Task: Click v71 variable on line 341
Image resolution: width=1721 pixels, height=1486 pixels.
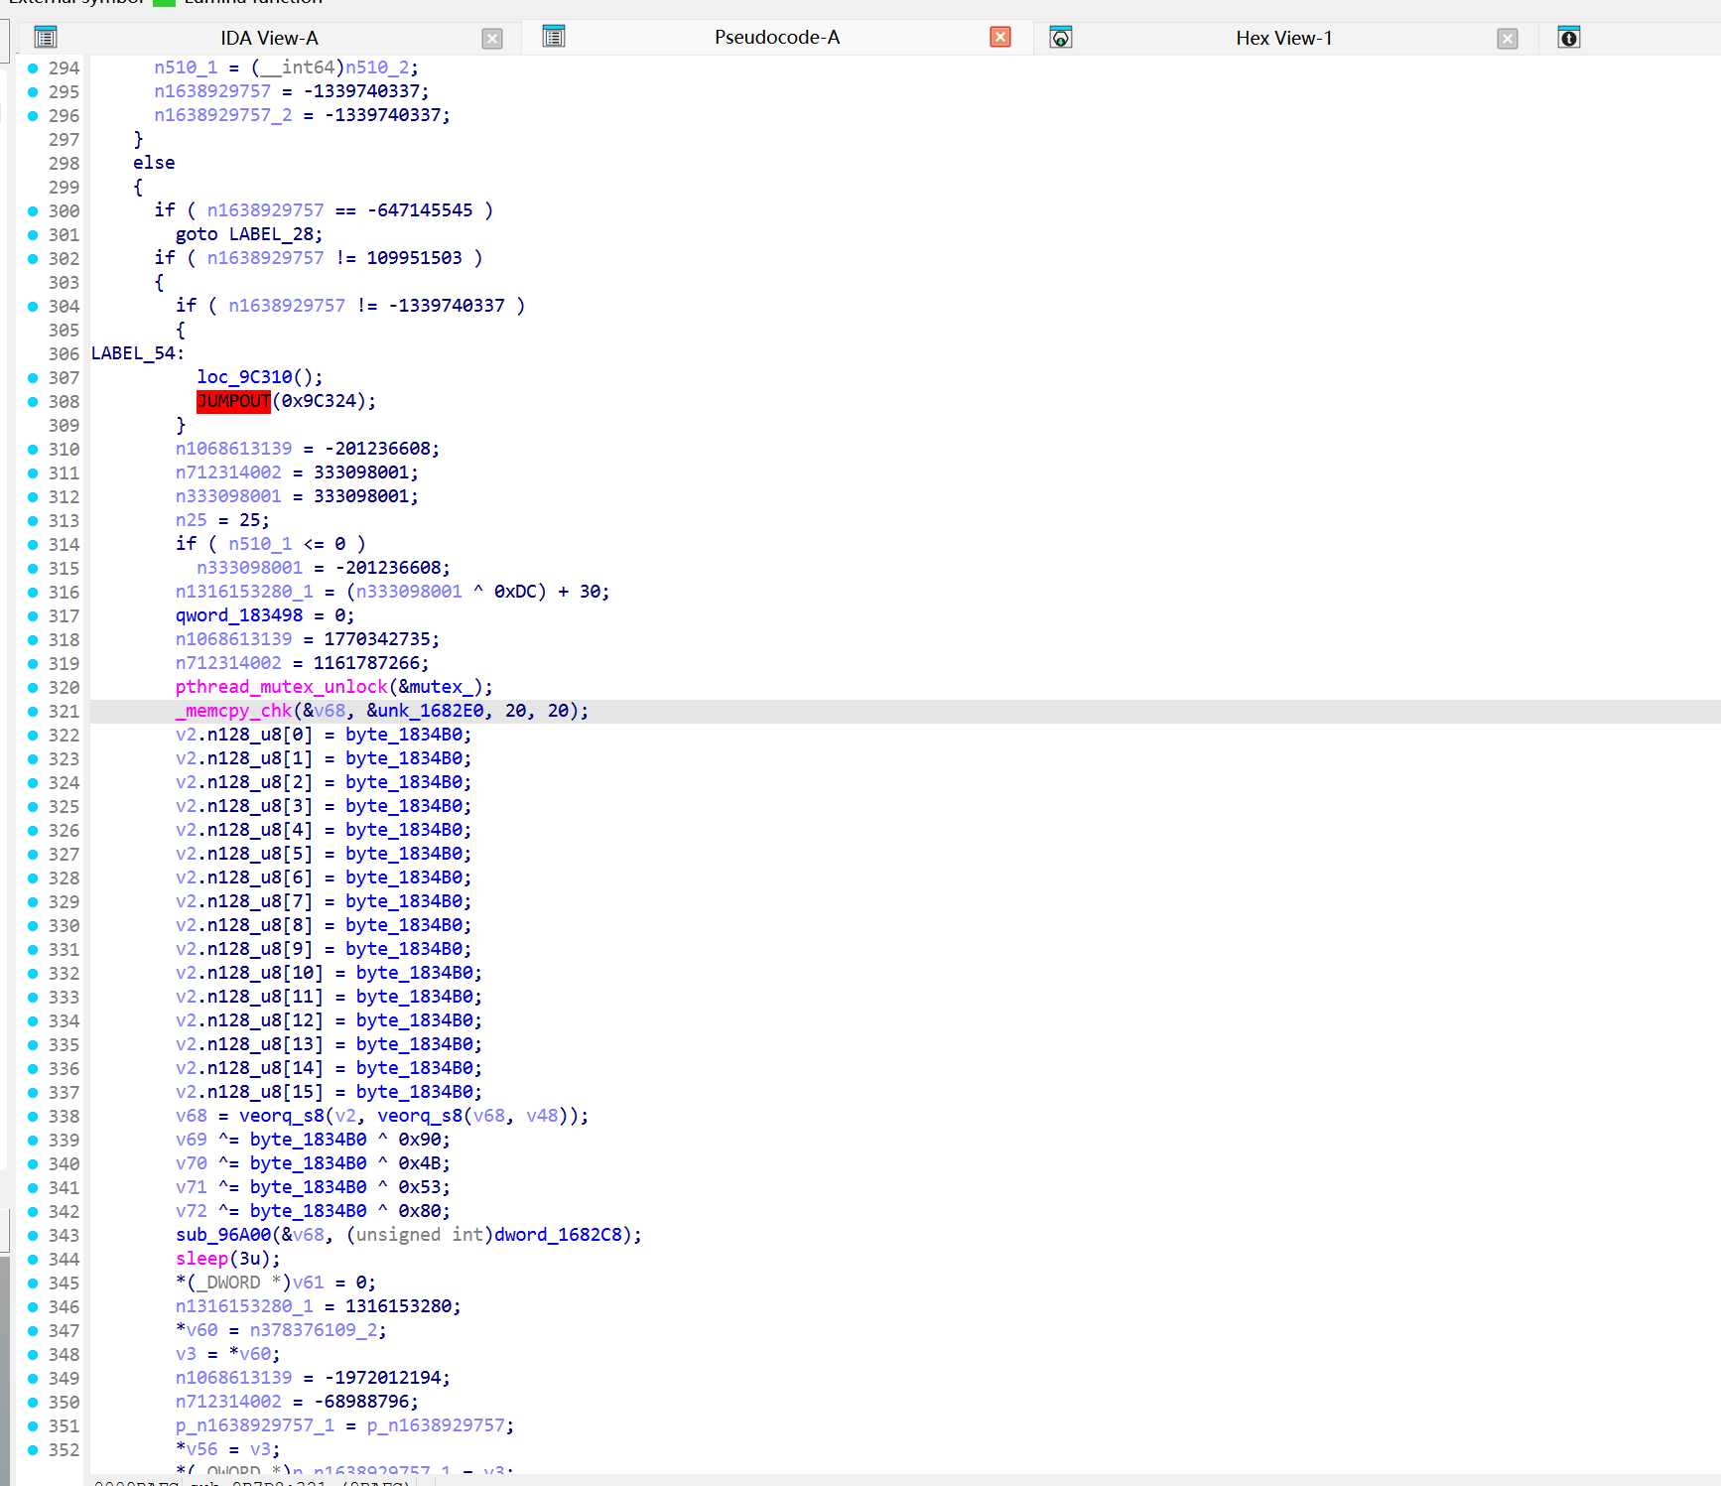Action: [192, 1187]
